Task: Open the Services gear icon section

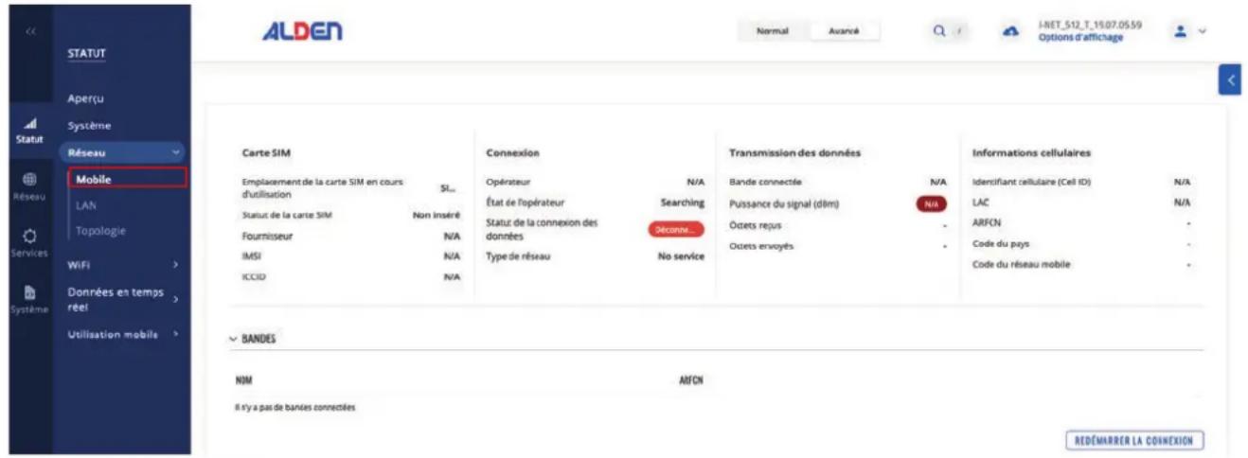Action: (29, 241)
